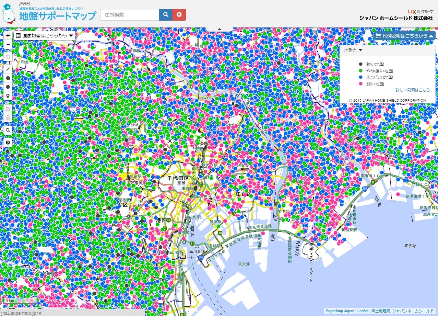Click the blue address search button
The height and width of the screenshot is (316, 438).
click(x=166, y=15)
